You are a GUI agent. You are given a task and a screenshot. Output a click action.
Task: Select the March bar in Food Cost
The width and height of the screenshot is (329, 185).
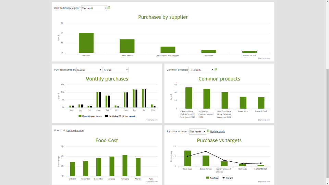138,167
